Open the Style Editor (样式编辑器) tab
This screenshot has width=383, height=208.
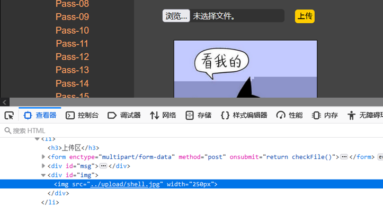(244, 115)
